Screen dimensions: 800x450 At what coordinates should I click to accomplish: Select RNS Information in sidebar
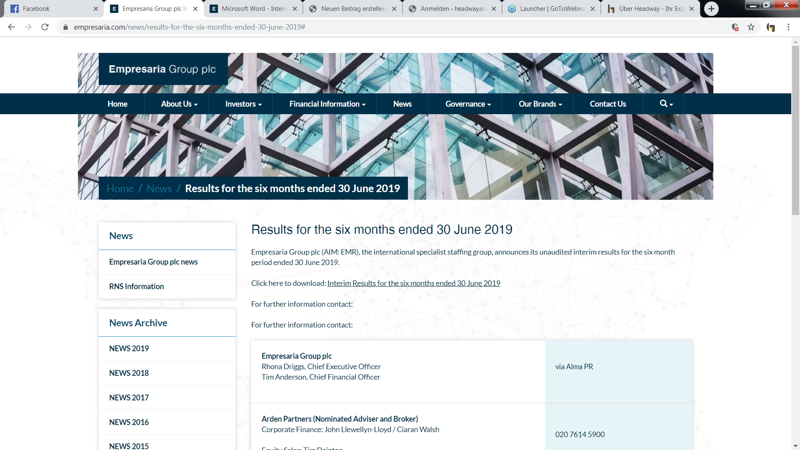pos(167,287)
